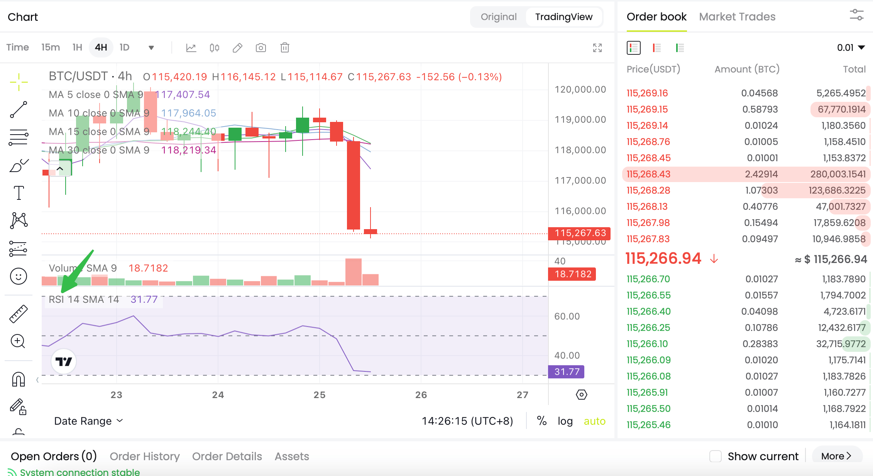873x476 pixels.
Task: Open the Order Details tab
Action: 227,456
